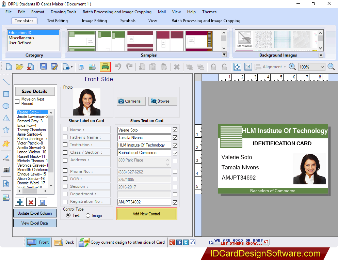Viewport: 338px width, 260px height.
Task: Click the Print card icon
Action: [105, 67]
